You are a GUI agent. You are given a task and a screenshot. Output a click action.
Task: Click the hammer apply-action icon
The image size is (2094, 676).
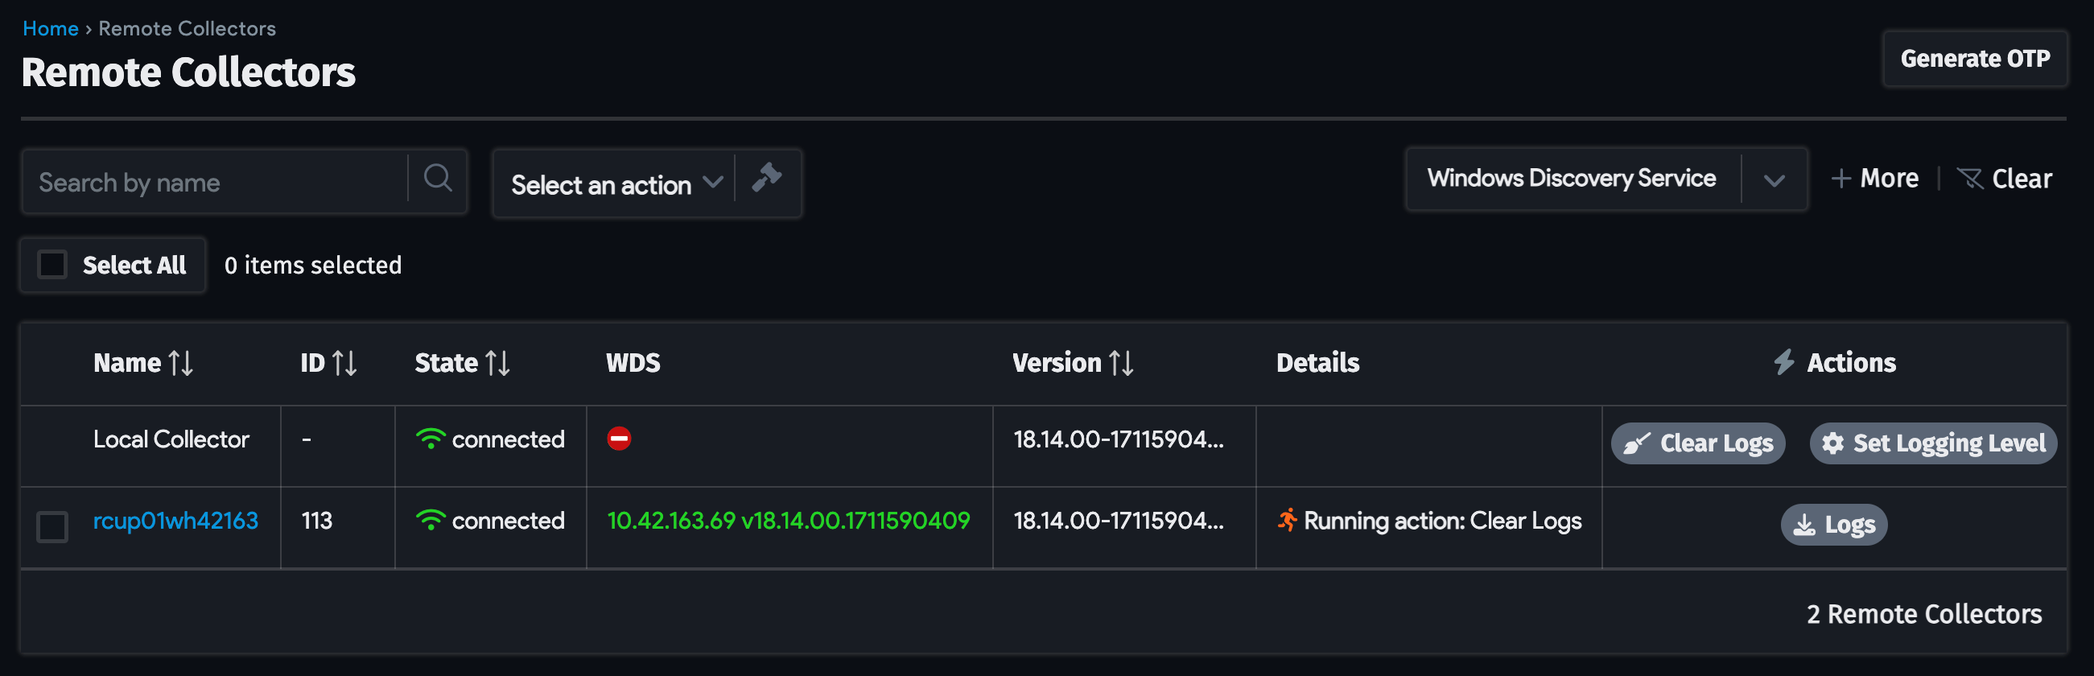[767, 178]
